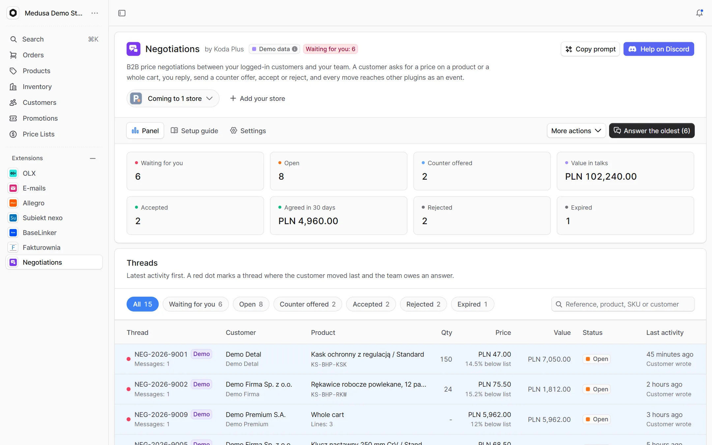Click the Inventory building icon
The image size is (712, 445).
click(13, 87)
